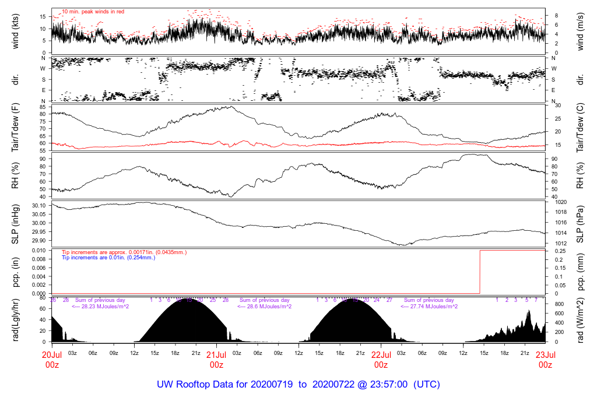Screen dimensions: 597x408
Task: Click the '10 min. peak winds in red' legend text
Action: point(93,12)
